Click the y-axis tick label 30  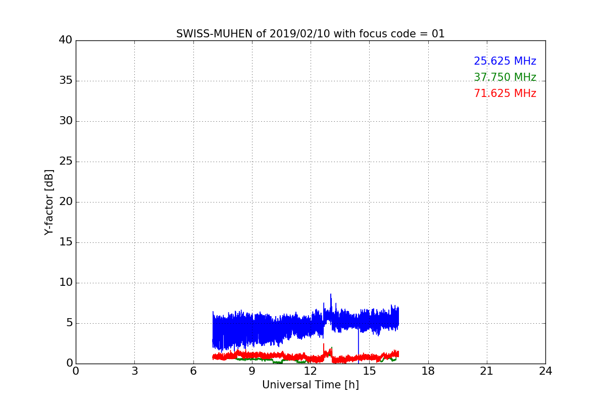pyautogui.click(x=66, y=121)
